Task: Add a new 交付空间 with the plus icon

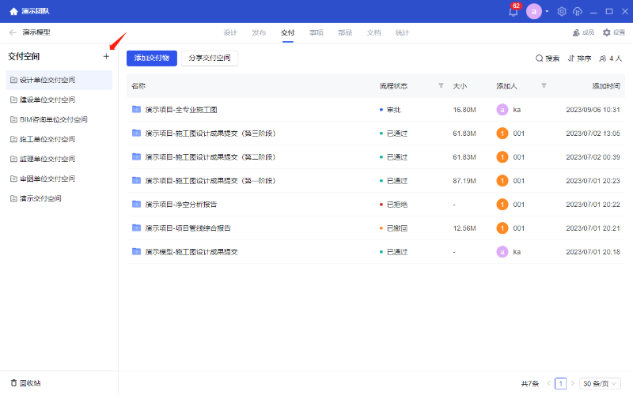Action: pyautogui.click(x=106, y=56)
